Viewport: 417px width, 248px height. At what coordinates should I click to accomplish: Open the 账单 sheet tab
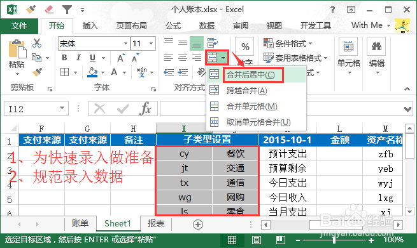click(80, 224)
